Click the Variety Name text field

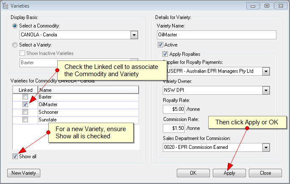(216, 35)
